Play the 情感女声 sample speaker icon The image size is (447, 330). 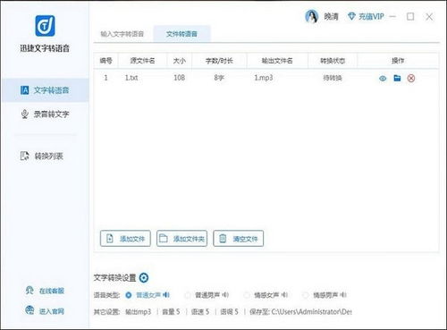pyautogui.click(x=284, y=295)
